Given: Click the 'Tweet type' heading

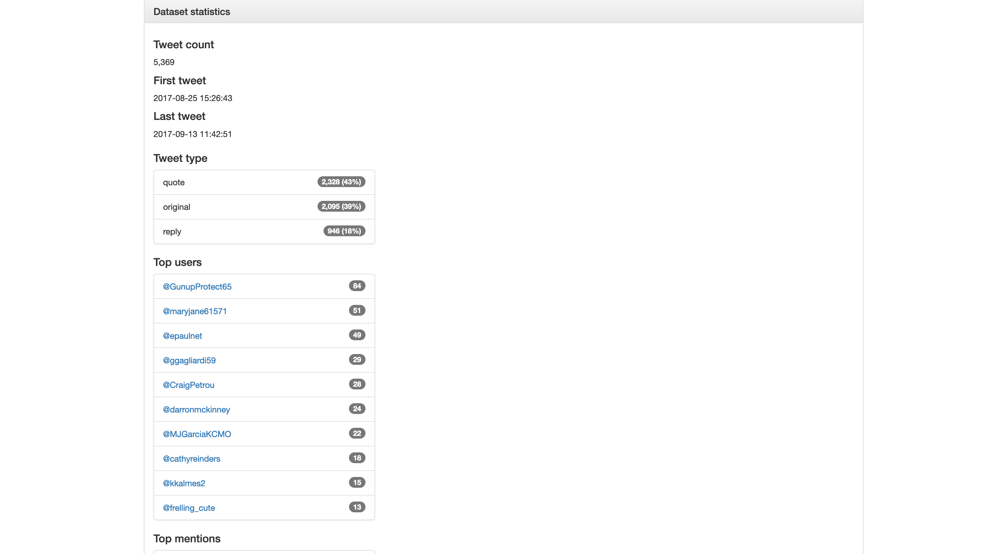Looking at the screenshot, I should 180,159.
